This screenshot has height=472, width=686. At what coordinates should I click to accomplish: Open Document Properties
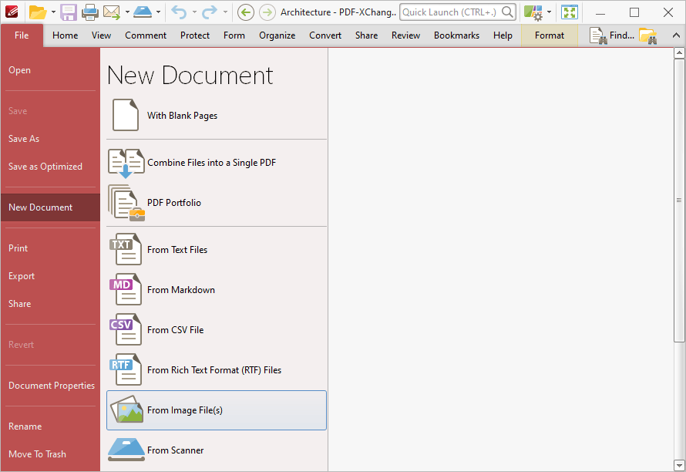pos(51,385)
